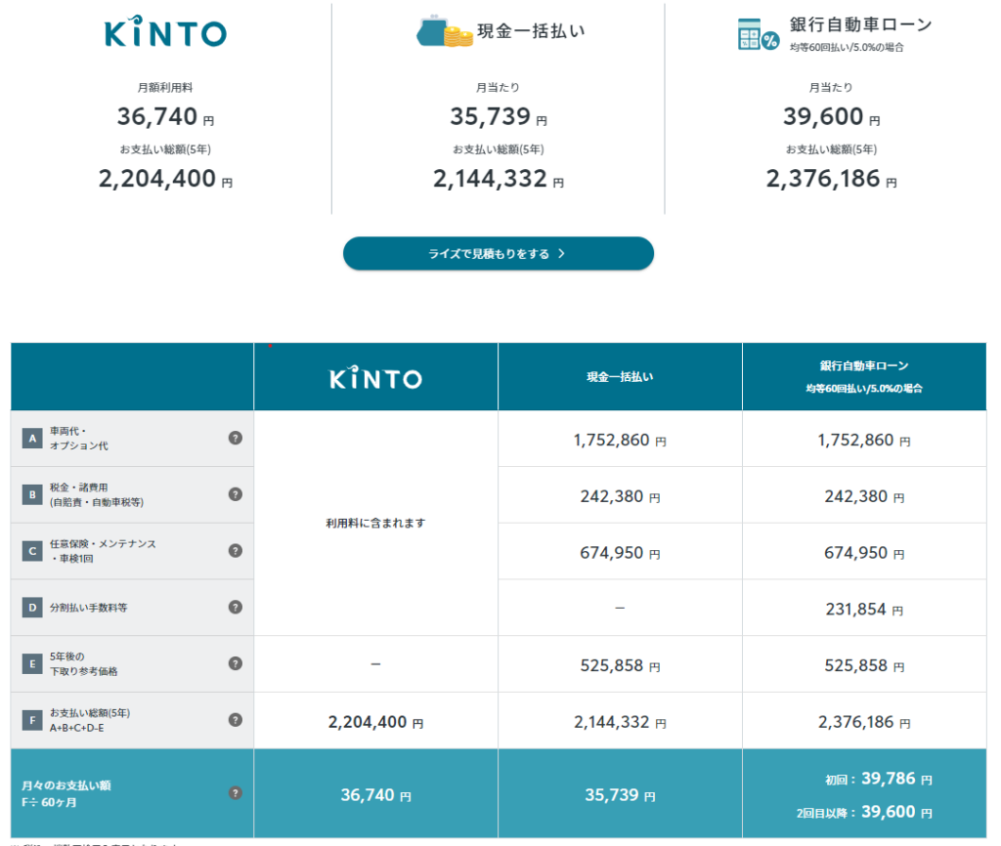Select 525,858 円 in loan column
The height and width of the screenshot is (846, 1001).
click(x=864, y=665)
